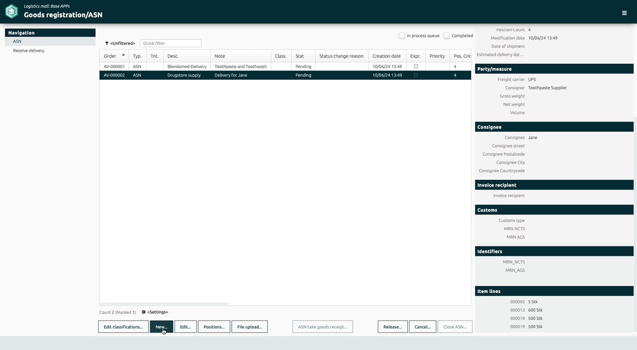637x350 pixels.
Task: Click the Logistics mall hexagon logo
Action: tap(11, 11)
